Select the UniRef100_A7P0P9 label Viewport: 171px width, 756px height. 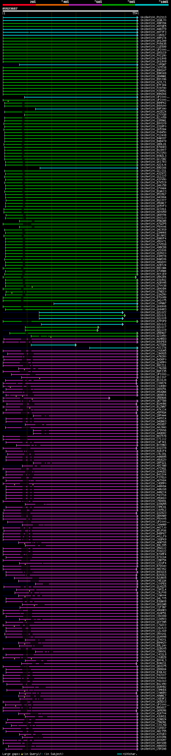[153, 321]
